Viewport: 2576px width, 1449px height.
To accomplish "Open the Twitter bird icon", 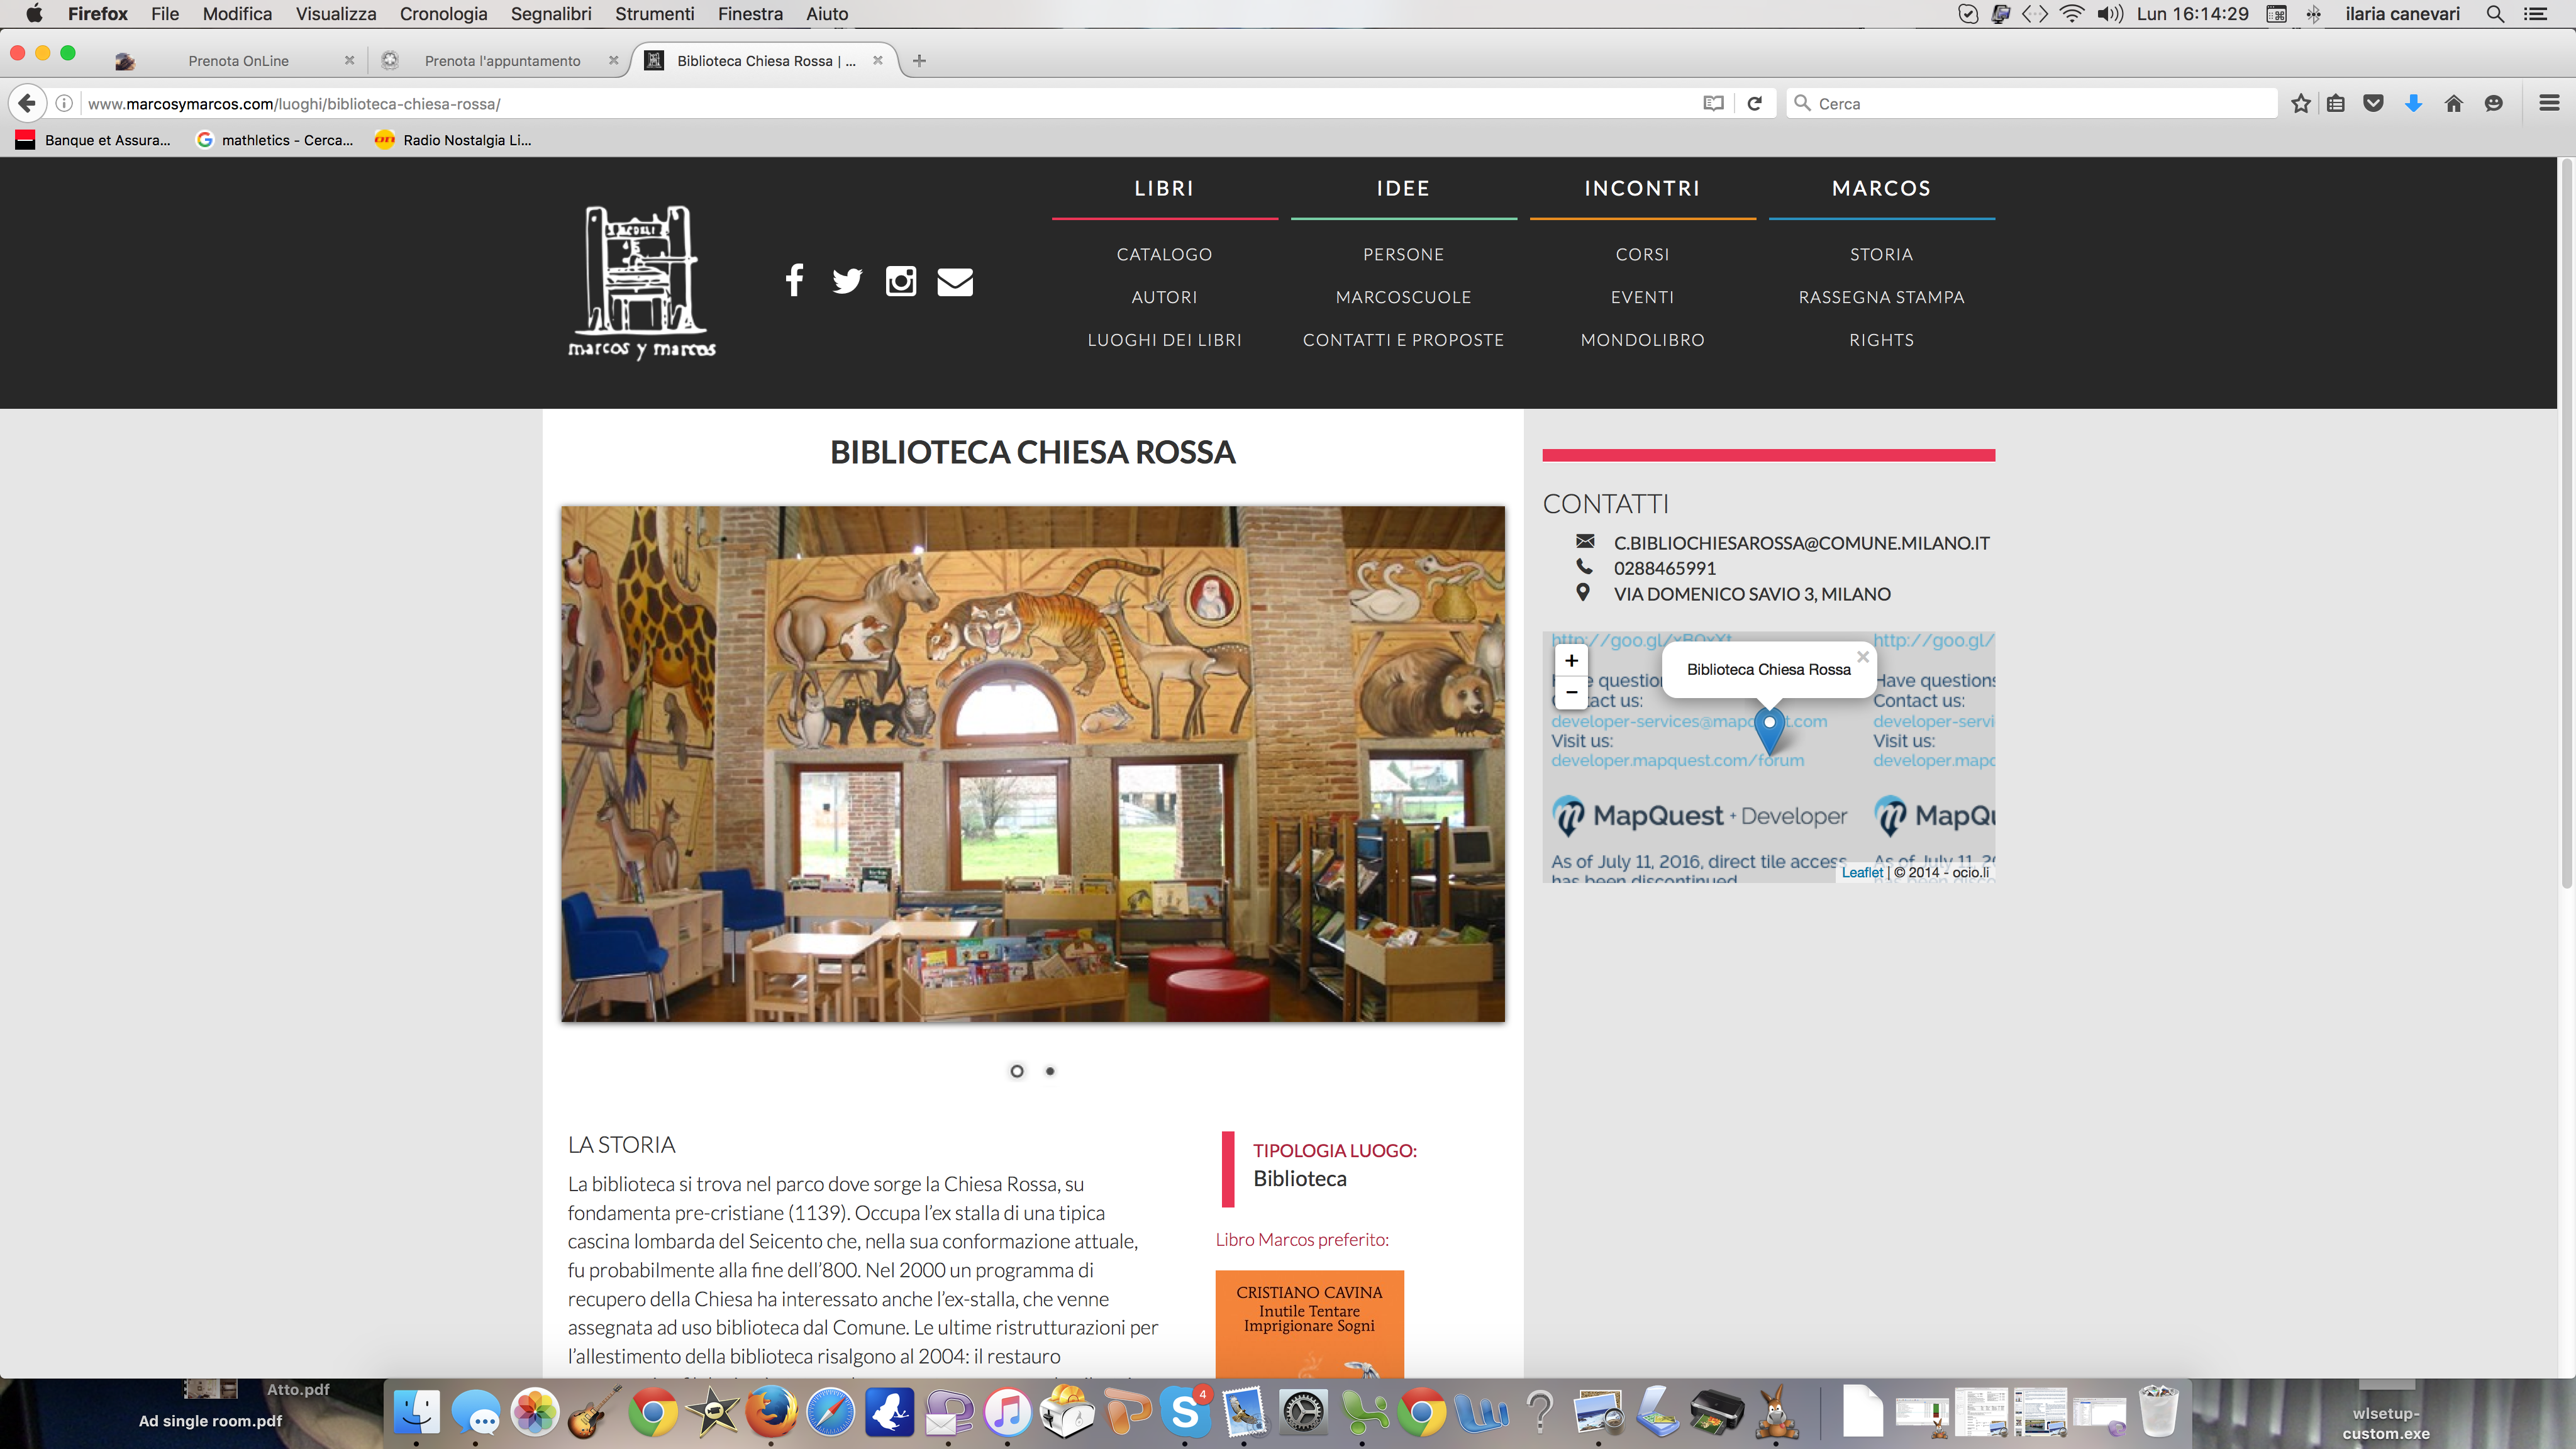I will (x=847, y=281).
